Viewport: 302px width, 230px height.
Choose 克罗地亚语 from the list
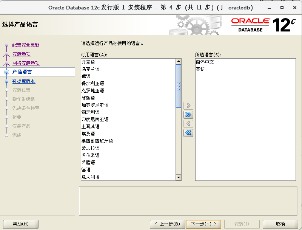128,91
